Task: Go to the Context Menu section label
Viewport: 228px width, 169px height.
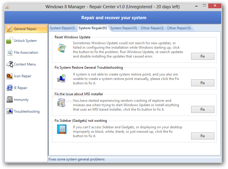Action: (25, 64)
